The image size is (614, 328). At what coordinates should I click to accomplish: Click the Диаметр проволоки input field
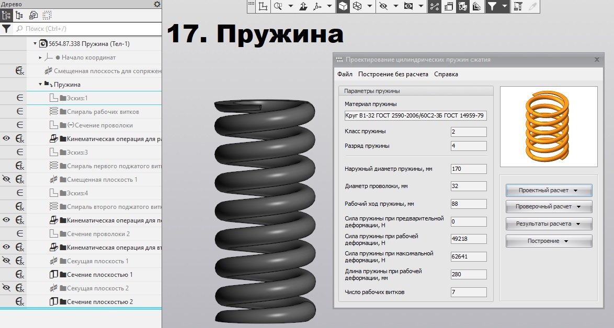tap(468, 186)
